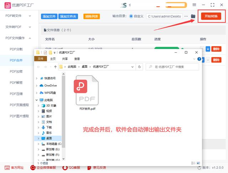Click the Explorer search box

pos(172,67)
